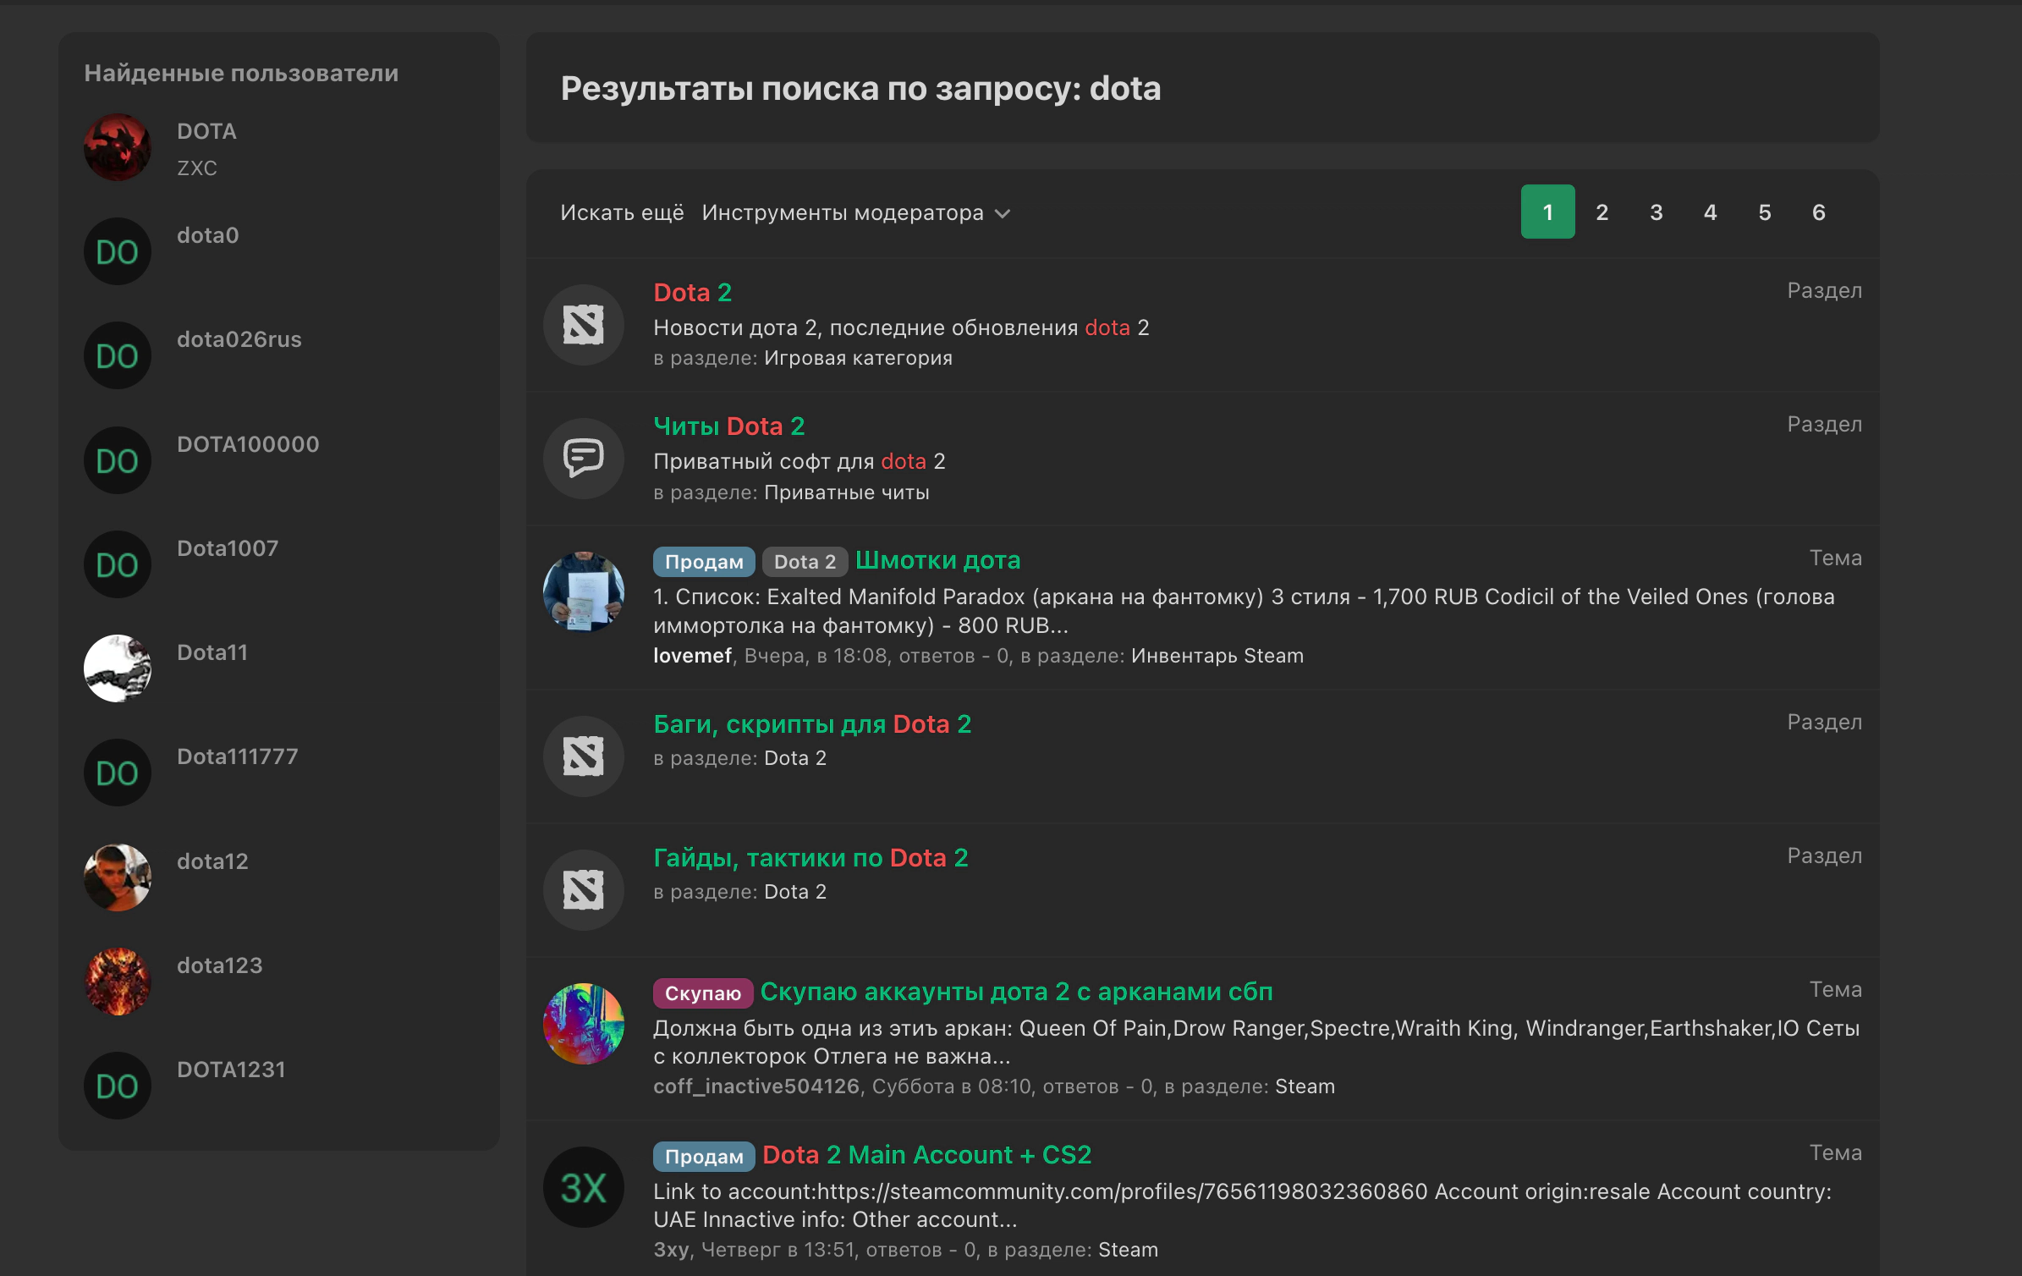Click the colorful avatar of coff_inactive504126
The height and width of the screenshot is (1276, 2022).
tap(583, 1024)
